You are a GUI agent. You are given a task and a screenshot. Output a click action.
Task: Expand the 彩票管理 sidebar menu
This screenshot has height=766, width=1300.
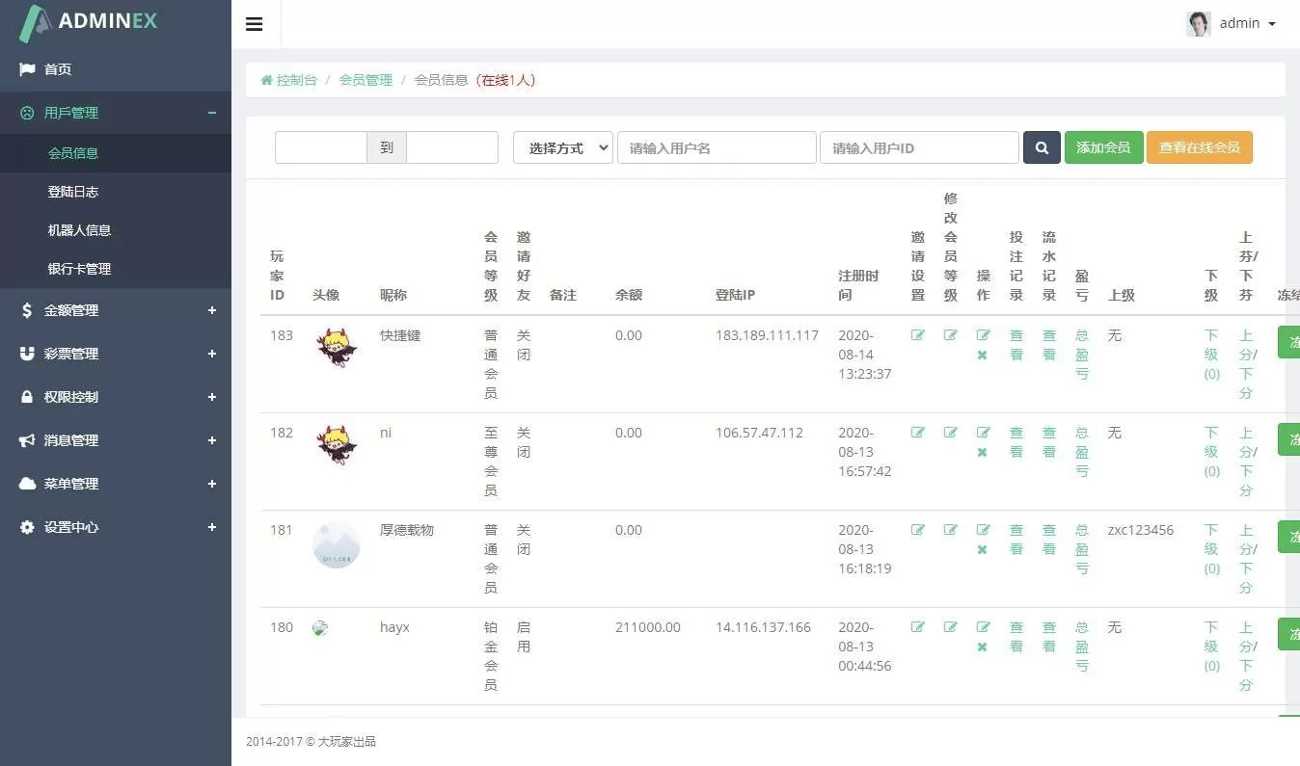click(x=116, y=354)
